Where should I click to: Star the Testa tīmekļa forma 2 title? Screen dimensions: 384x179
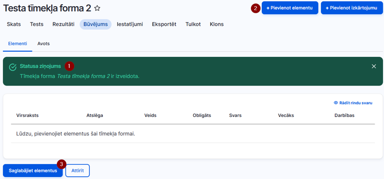(97, 8)
